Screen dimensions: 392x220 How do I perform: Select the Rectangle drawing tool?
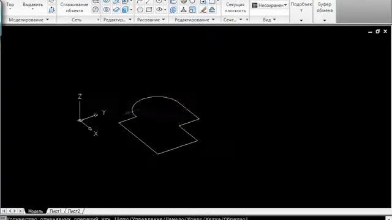tap(149, 10)
